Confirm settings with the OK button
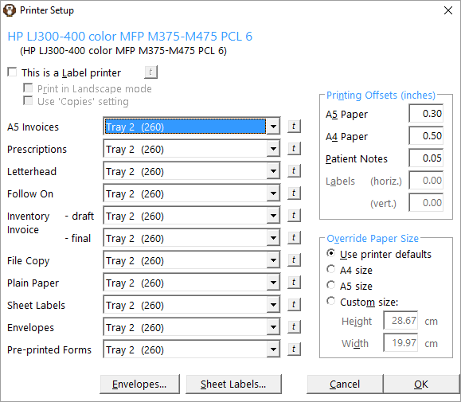Image resolution: width=461 pixels, height=402 pixels. point(421,384)
